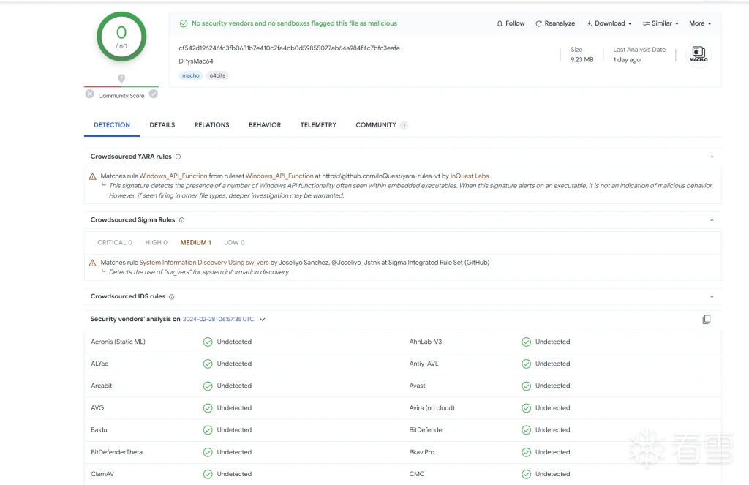The width and height of the screenshot is (749, 485).
Task: Open the InQuest Labs link
Action: click(x=469, y=176)
